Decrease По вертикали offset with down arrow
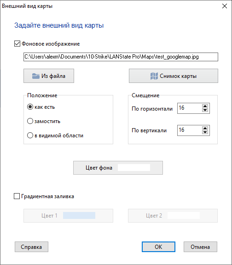Image resolution: width=232 pixels, height=265 pixels. [x=205, y=132]
